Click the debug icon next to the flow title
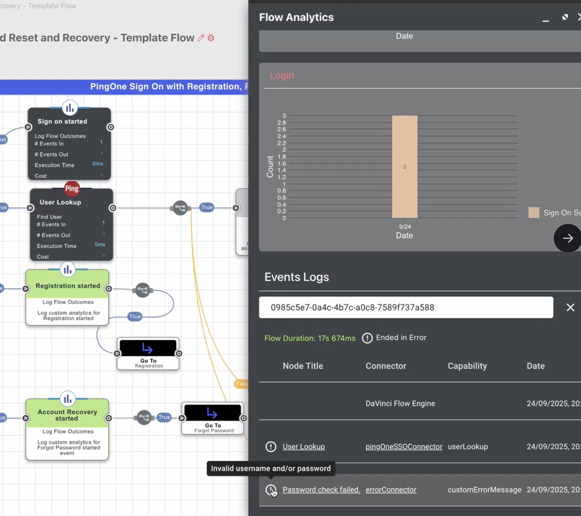 [x=211, y=38]
